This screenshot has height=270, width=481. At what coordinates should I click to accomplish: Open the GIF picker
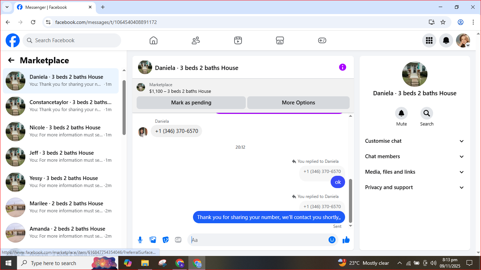(x=178, y=240)
